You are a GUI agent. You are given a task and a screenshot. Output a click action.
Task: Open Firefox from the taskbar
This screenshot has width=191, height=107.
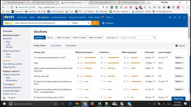point(92,104)
